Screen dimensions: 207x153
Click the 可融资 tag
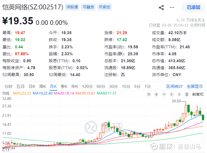pos(88,7)
